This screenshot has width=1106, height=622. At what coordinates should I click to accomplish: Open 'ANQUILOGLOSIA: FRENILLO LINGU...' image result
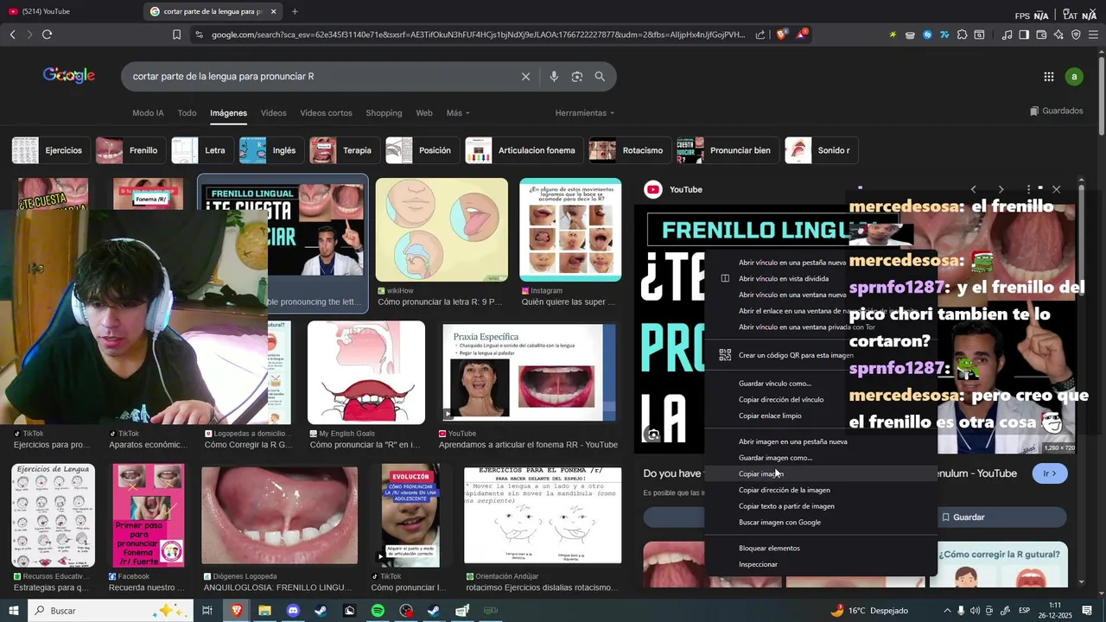[x=280, y=516]
